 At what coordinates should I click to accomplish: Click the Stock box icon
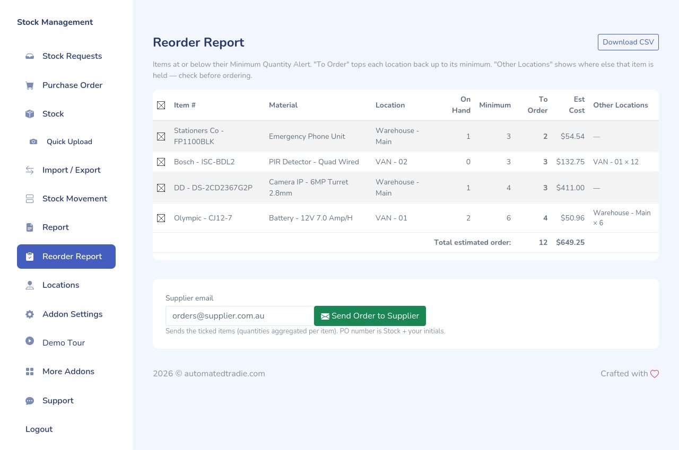coord(30,114)
